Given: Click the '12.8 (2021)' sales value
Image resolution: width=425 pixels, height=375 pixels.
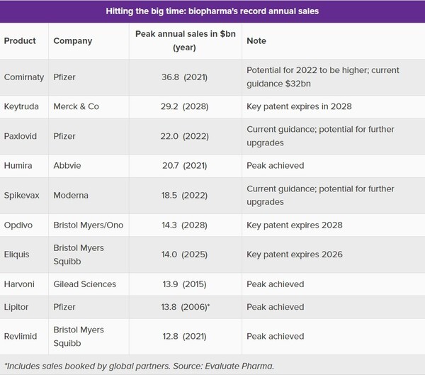Looking at the screenshot, I should pos(185,336).
